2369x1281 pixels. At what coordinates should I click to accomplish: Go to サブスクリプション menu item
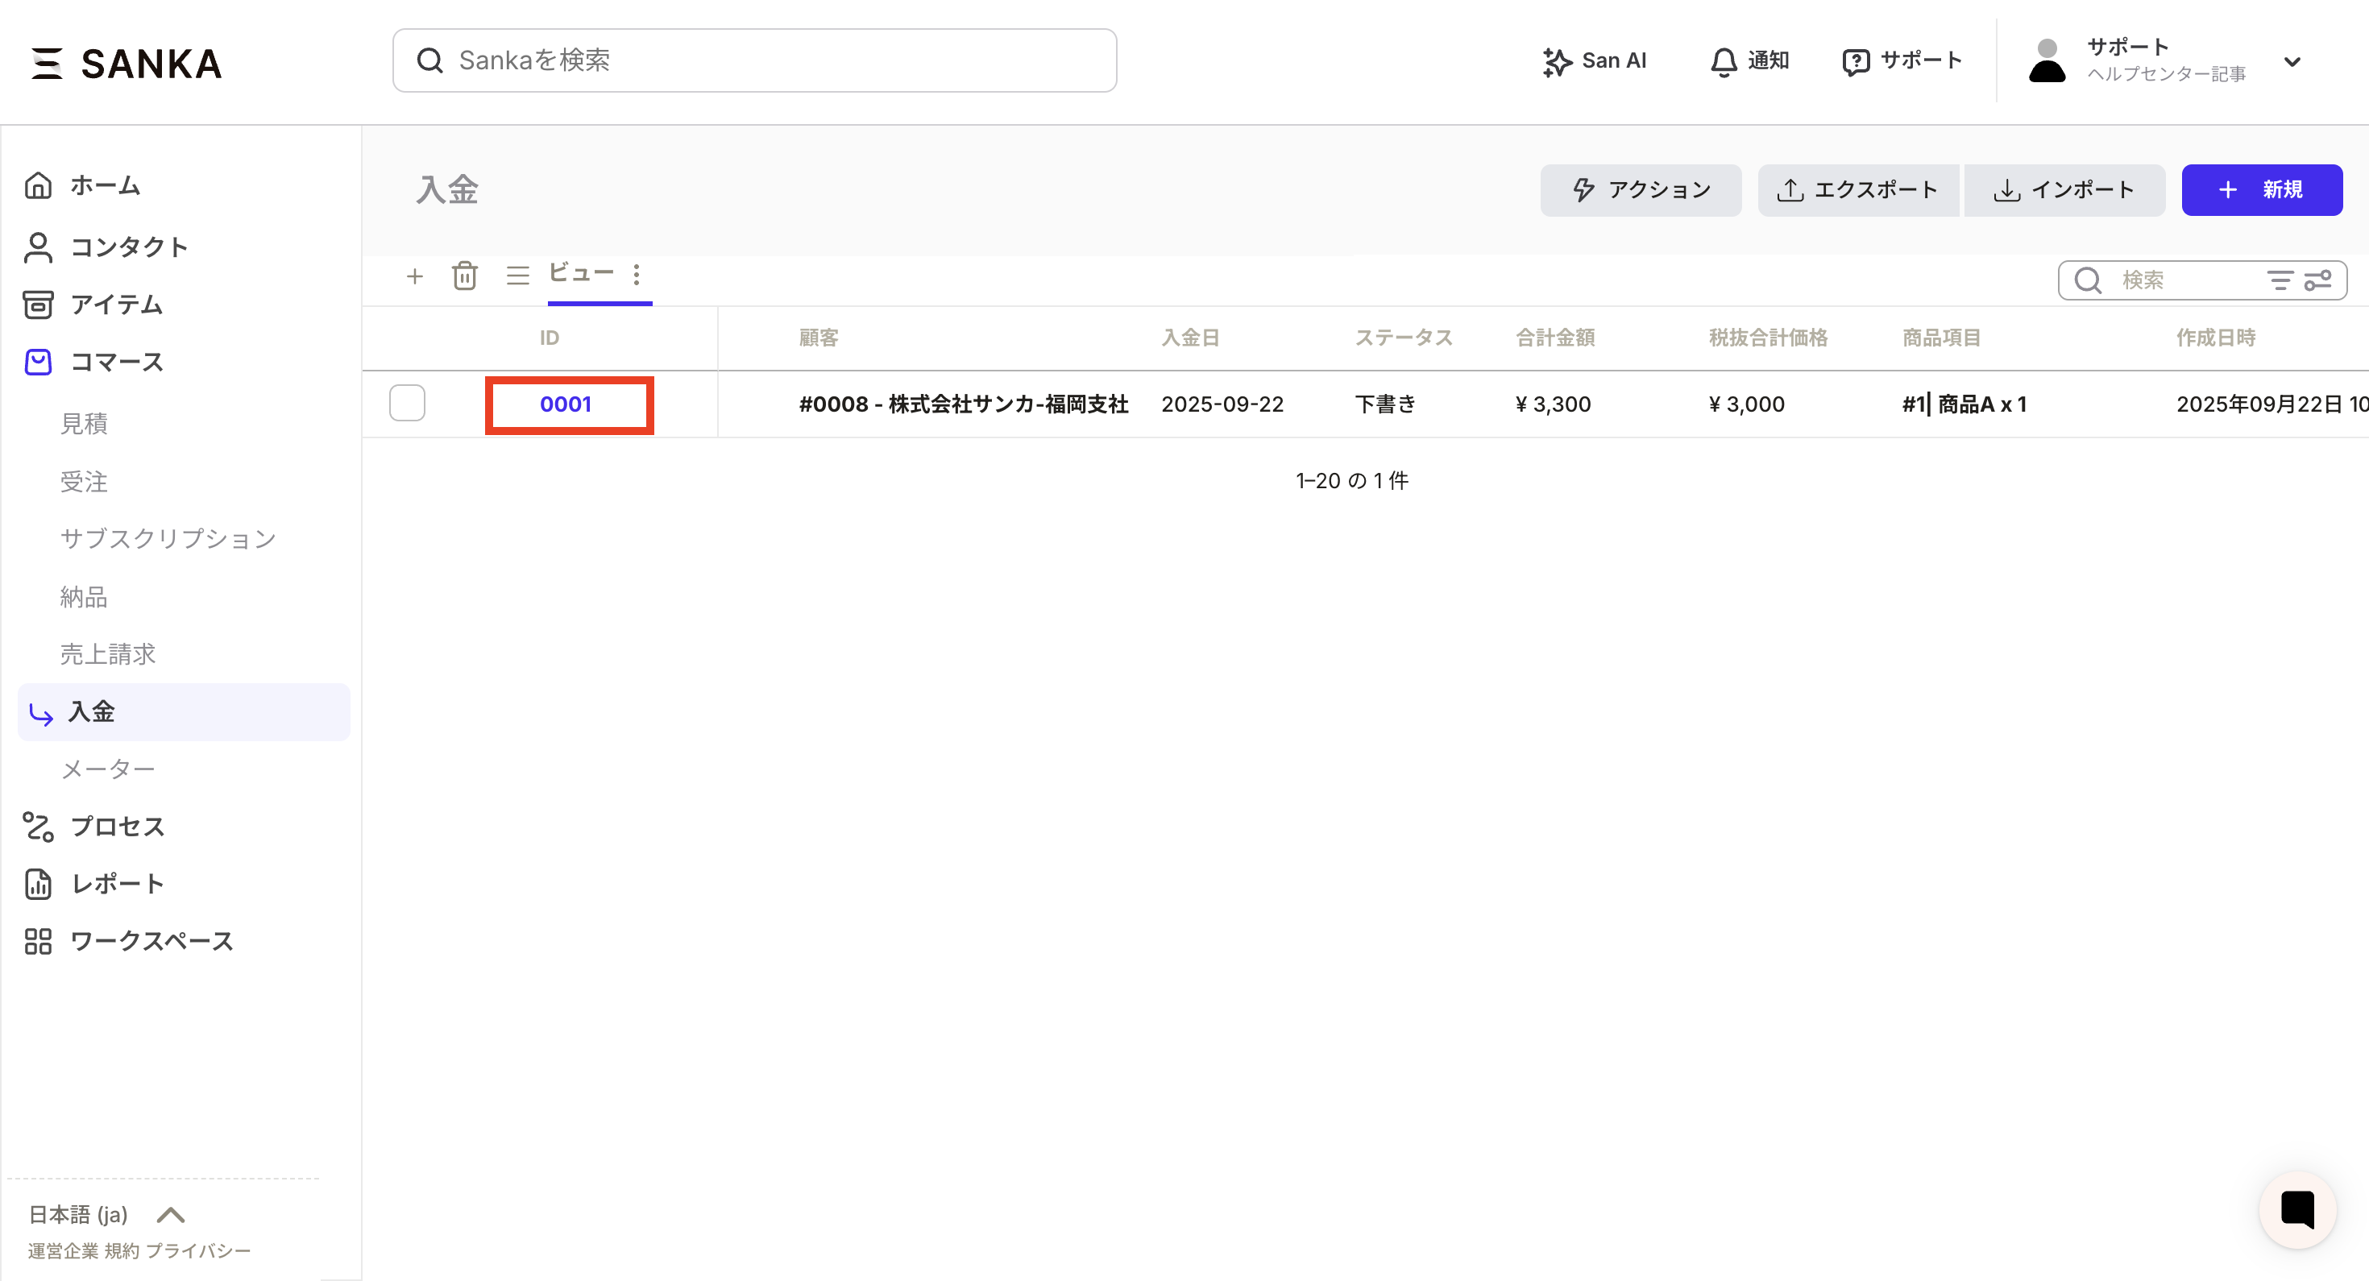[x=168, y=539]
